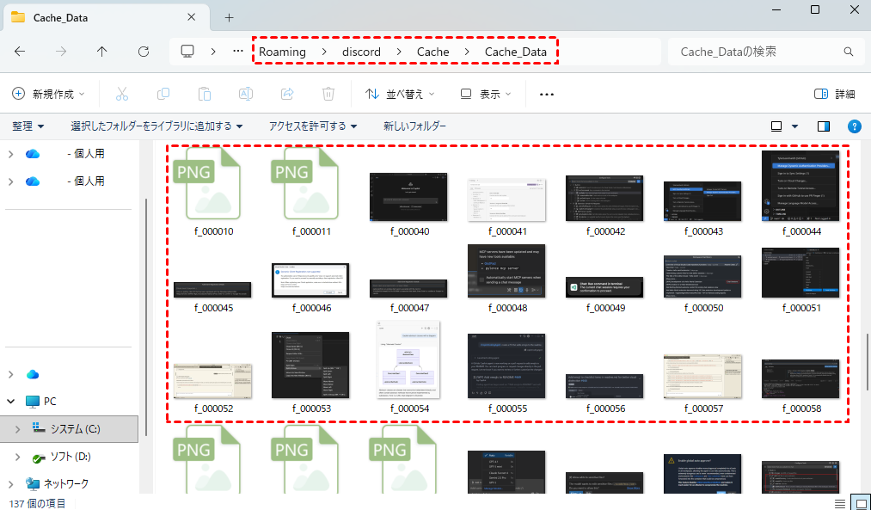Click the 新しいフォルダー button
Screen dimensions: 871x510
point(414,126)
